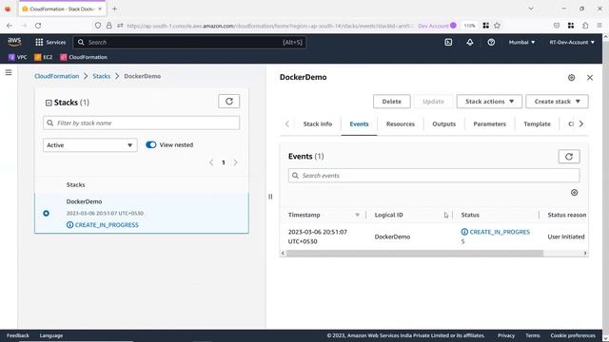Open the Create stack dropdown
The height and width of the screenshot is (342, 609).
click(557, 102)
